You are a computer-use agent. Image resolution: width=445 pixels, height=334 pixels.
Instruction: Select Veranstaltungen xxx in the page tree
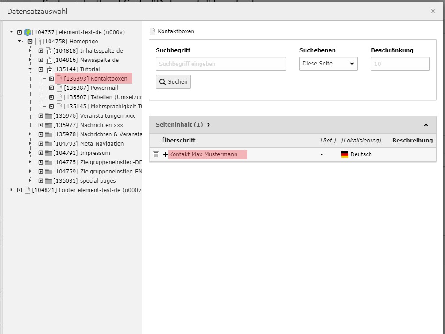[x=107, y=116]
